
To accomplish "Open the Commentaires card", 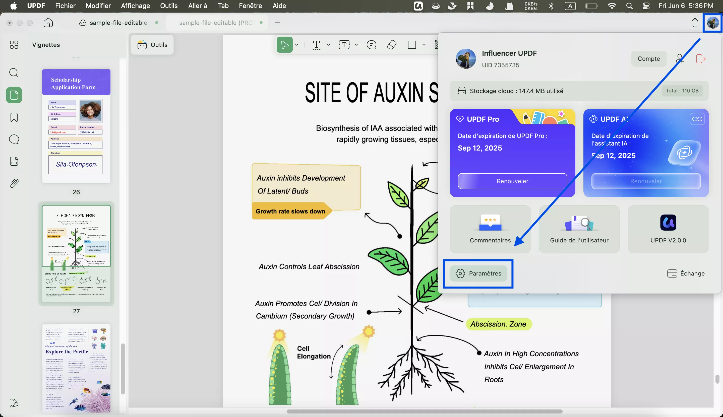I will pos(490,229).
